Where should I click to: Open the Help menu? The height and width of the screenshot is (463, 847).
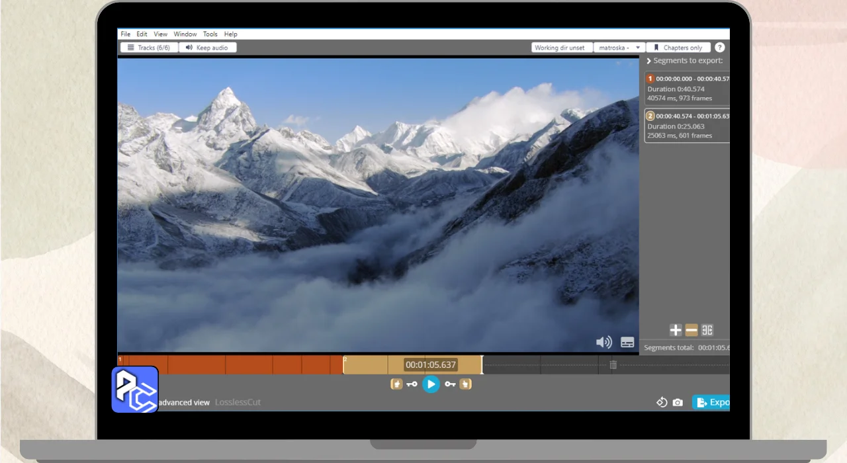(230, 34)
